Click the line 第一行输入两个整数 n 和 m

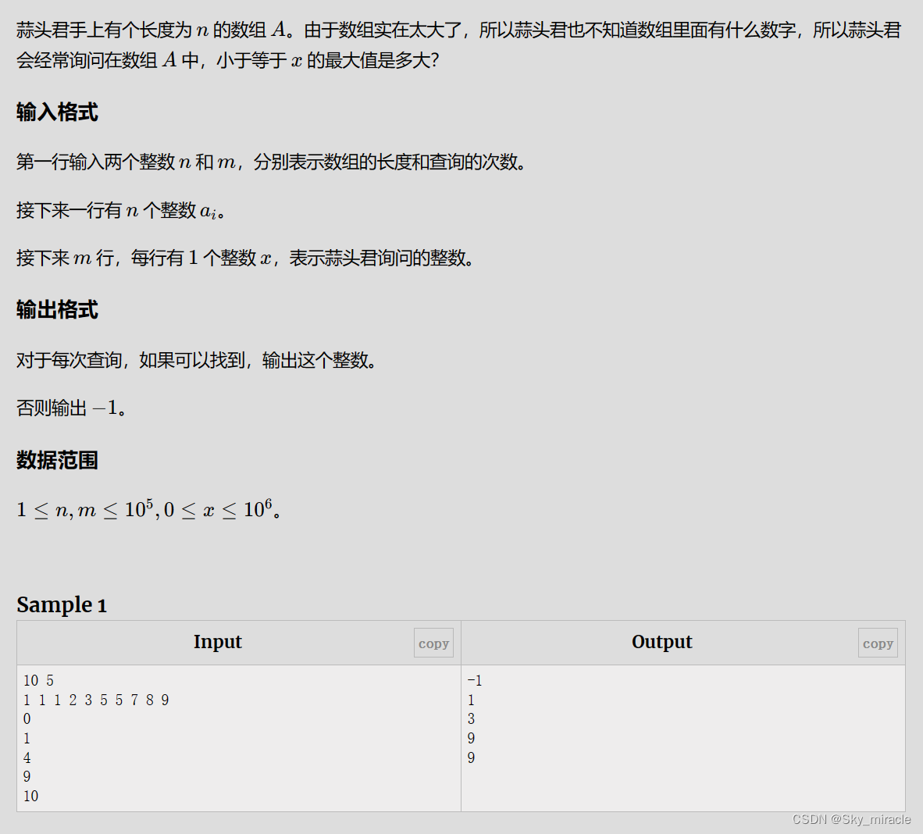click(271, 162)
